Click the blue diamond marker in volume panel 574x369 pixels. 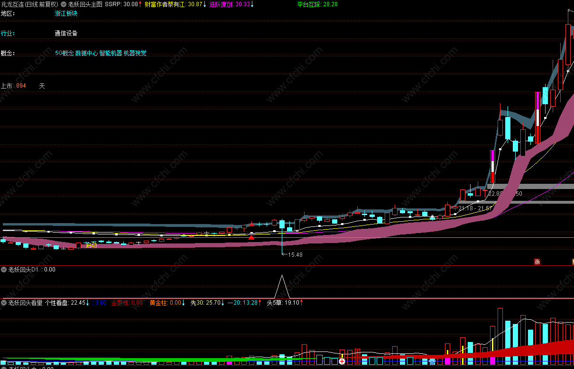click(432, 361)
